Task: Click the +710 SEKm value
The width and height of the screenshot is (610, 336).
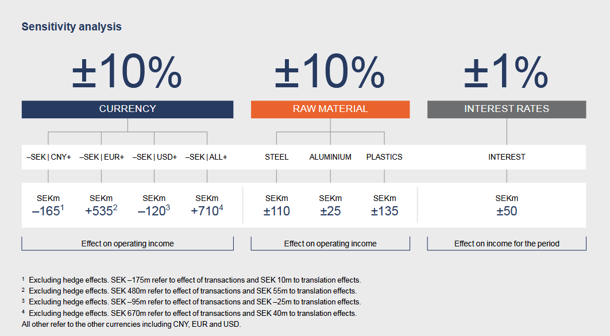Action: (x=206, y=211)
